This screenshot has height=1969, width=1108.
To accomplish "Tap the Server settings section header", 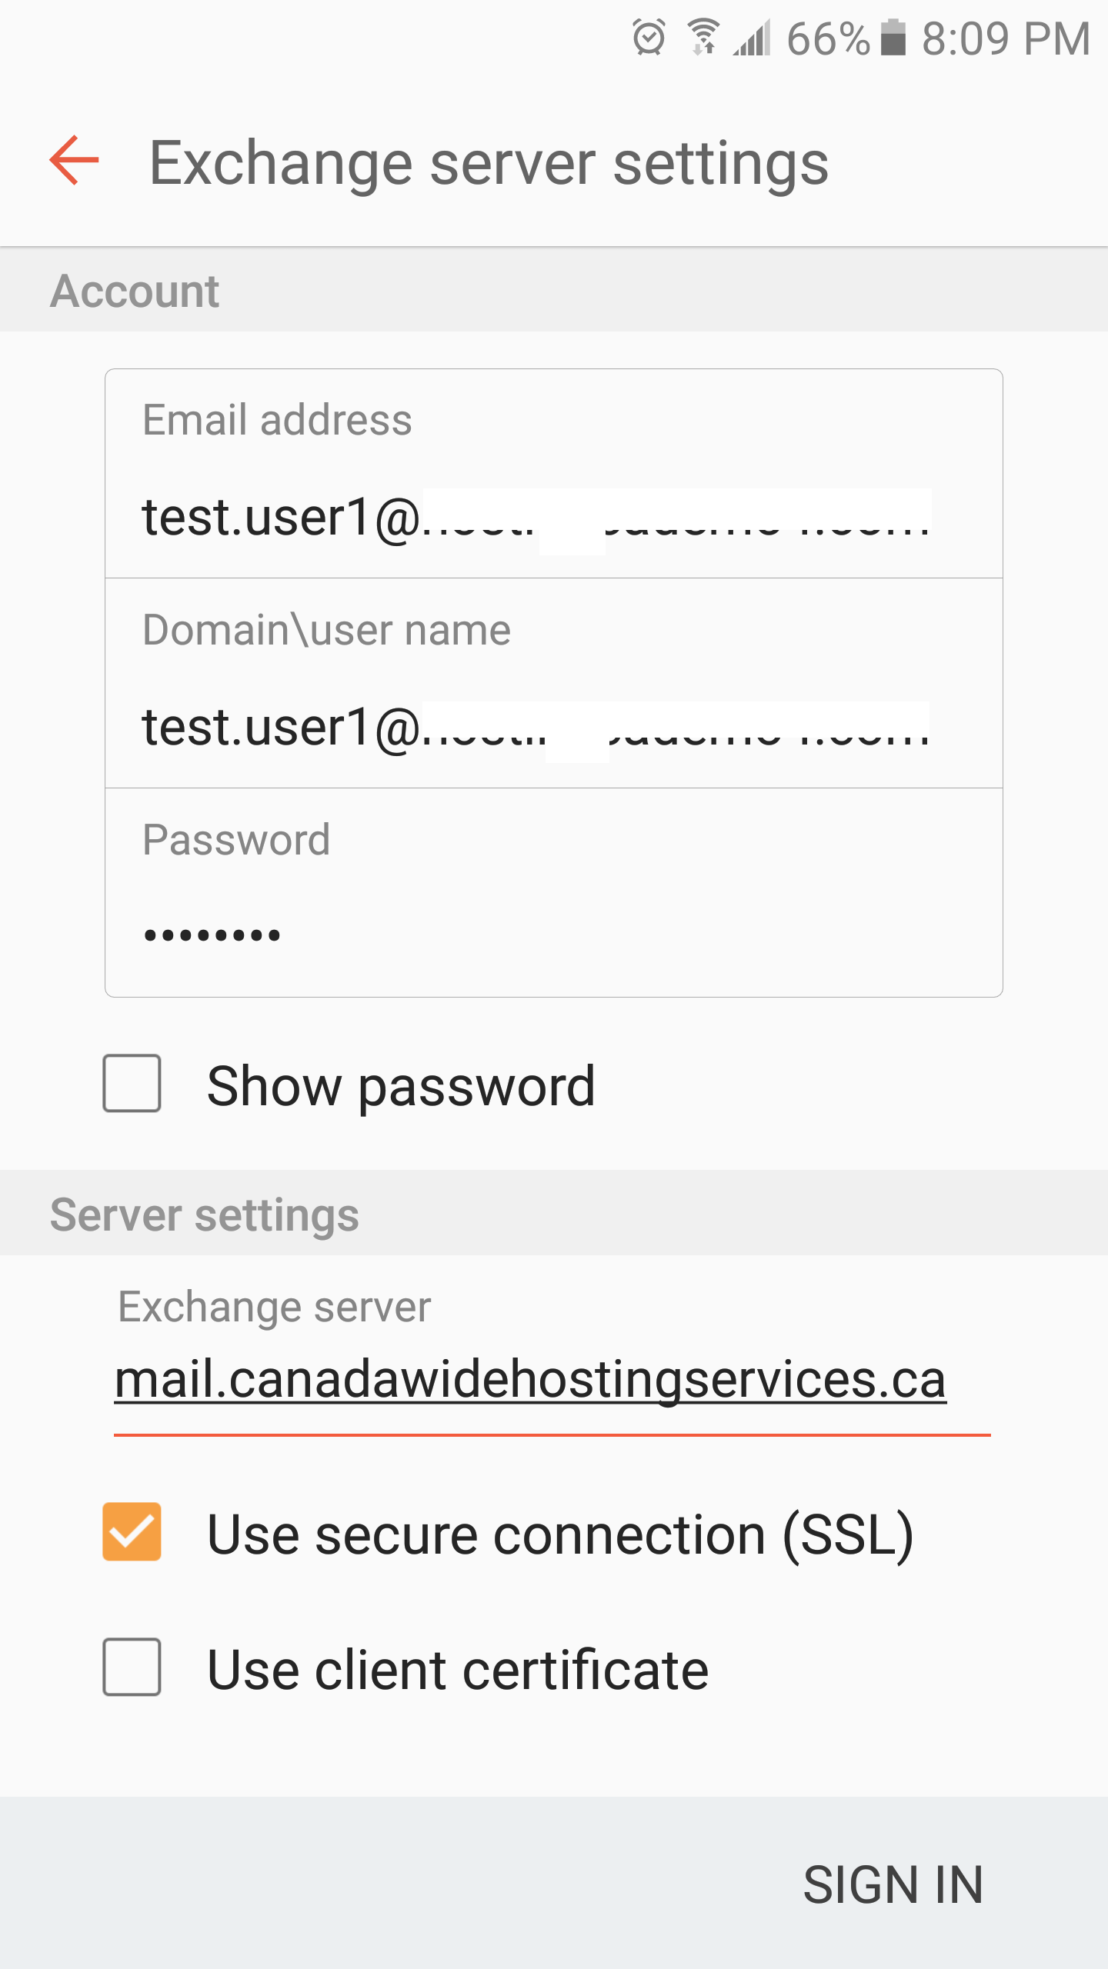I will click(x=204, y=1214).
